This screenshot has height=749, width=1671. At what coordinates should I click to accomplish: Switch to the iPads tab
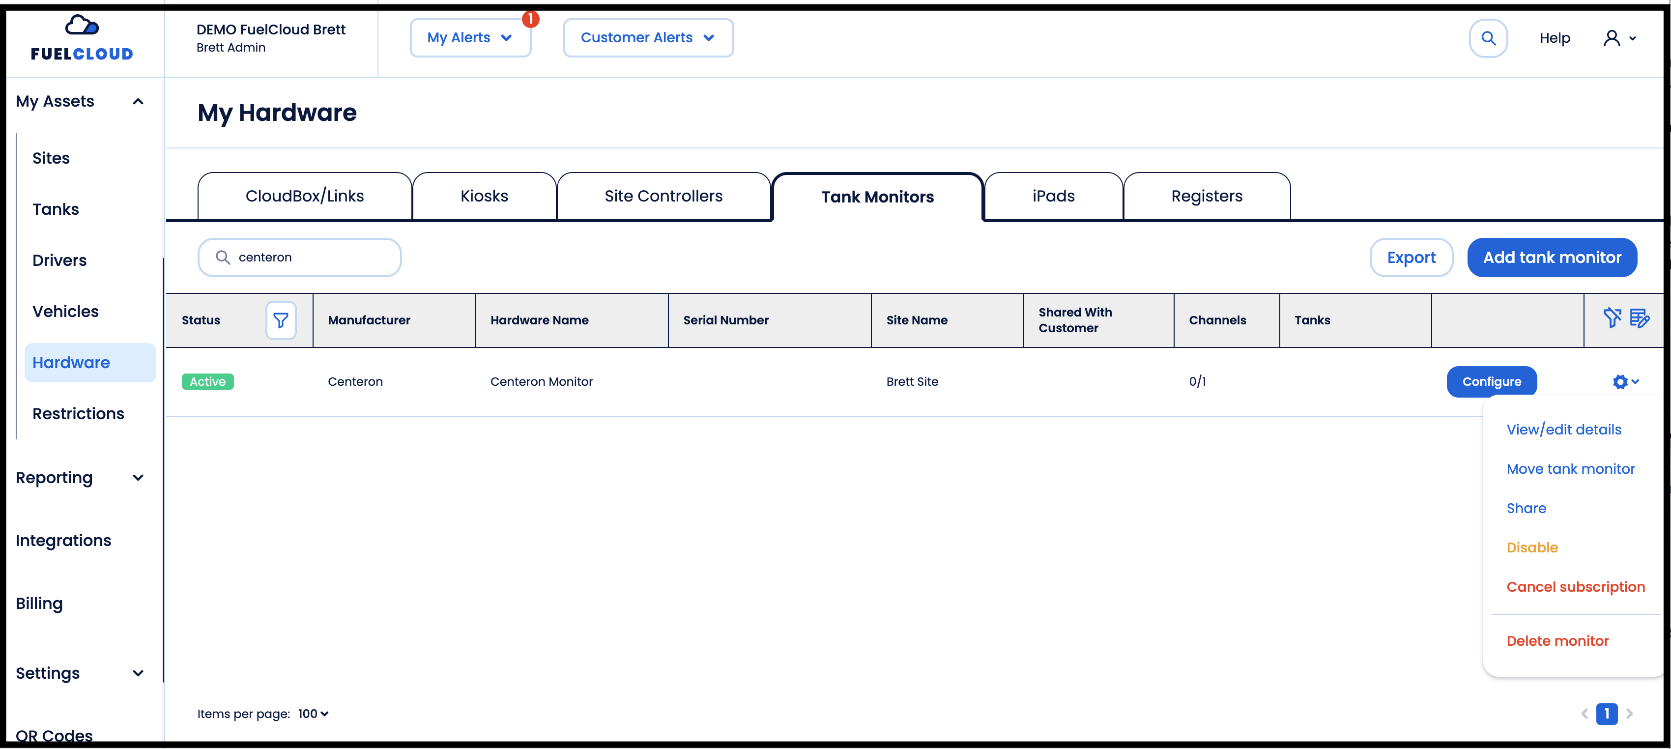click(x=1053, y=196)
